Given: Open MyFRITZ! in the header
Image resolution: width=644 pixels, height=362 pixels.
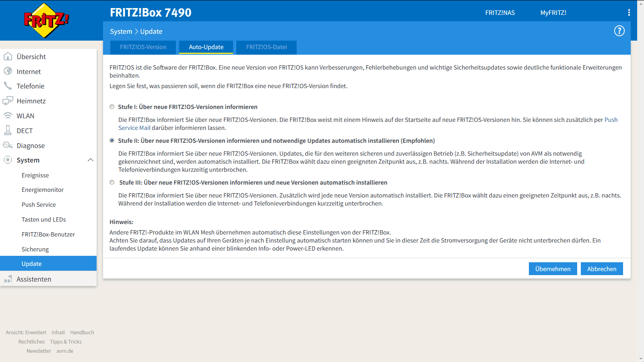Looking at the screenshot, I should pos(553,12).
